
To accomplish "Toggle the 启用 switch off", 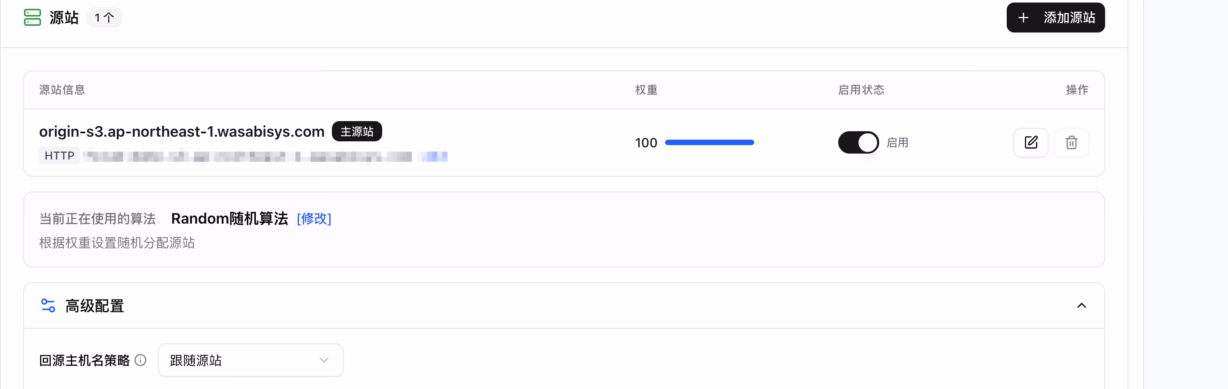I will click(x=858, y=142).
